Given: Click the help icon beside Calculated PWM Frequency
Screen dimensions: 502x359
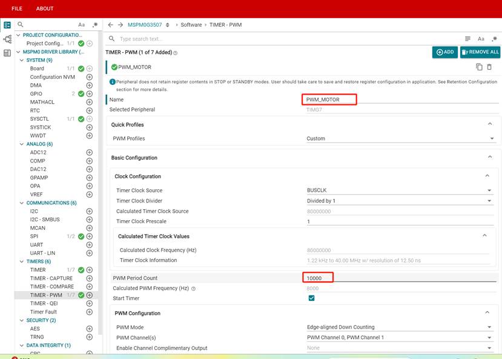Looking at the screenshot, I should 193,289.
